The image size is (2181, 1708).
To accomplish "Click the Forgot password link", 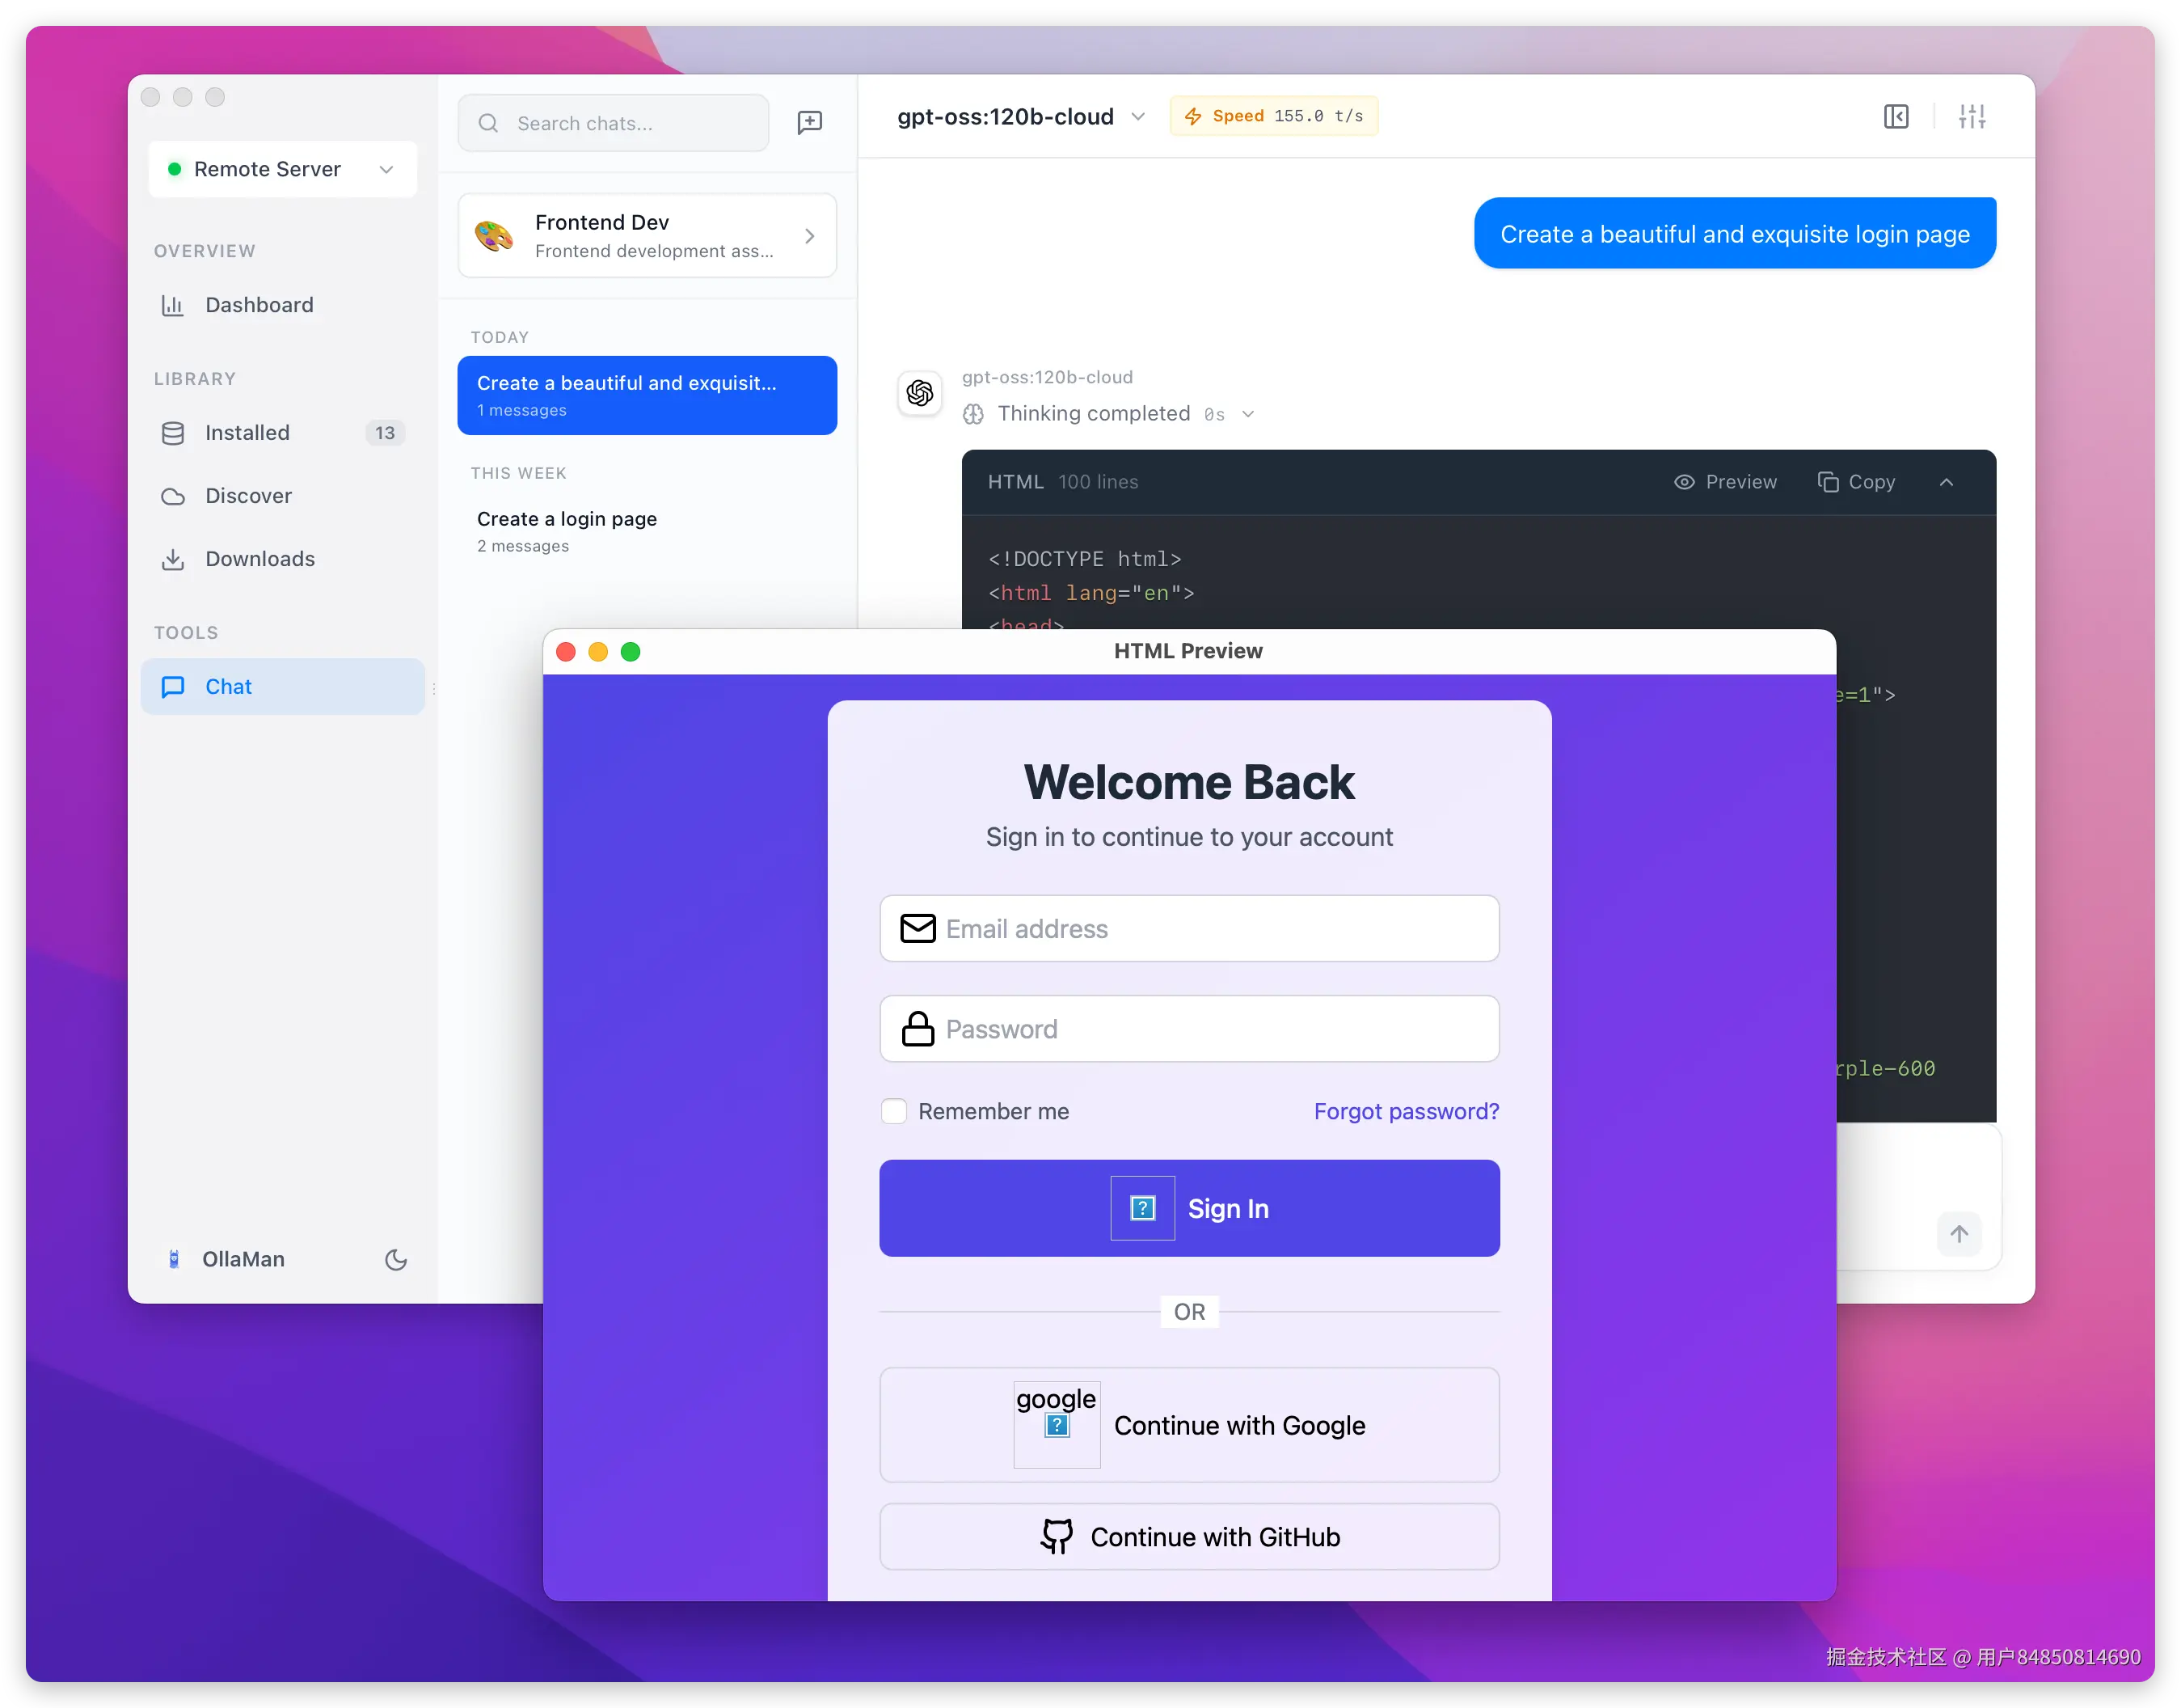I will click(1405, 1111).
